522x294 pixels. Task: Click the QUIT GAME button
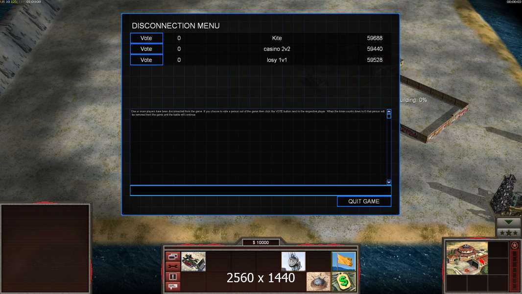click(x=364, y=201)
